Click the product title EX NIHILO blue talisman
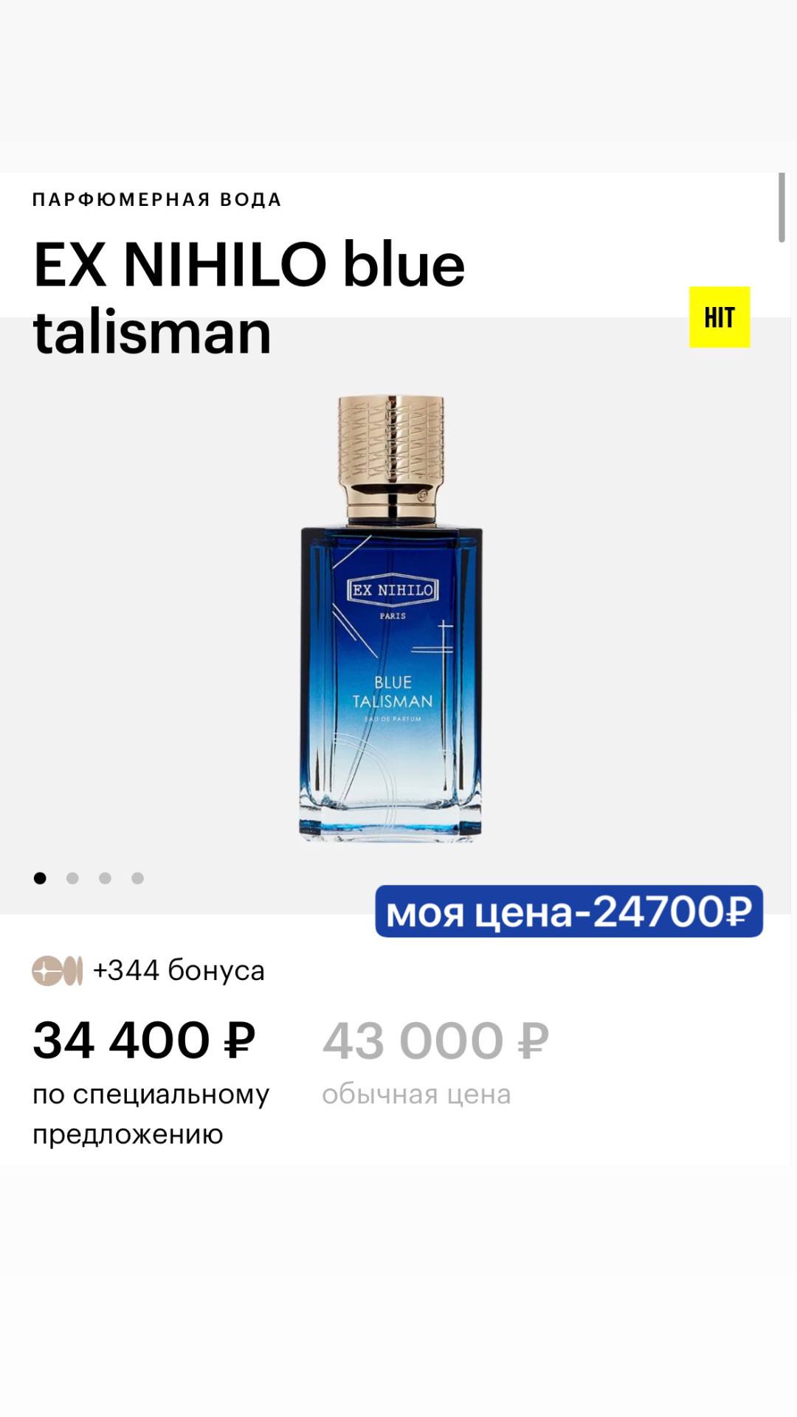797x1417 pixels. [x=249, y=297]
